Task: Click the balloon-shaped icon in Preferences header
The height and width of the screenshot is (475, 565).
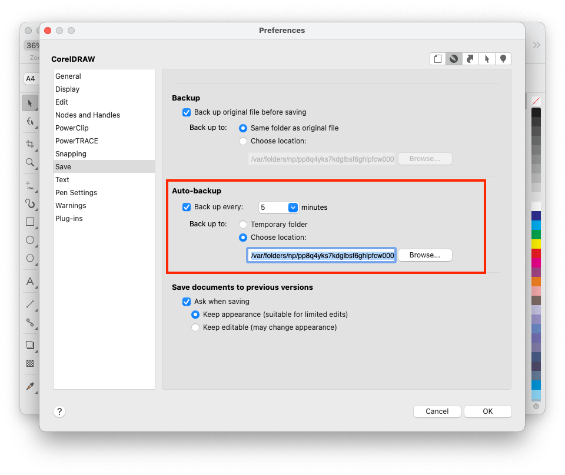Action: click(x=503, y=59)
